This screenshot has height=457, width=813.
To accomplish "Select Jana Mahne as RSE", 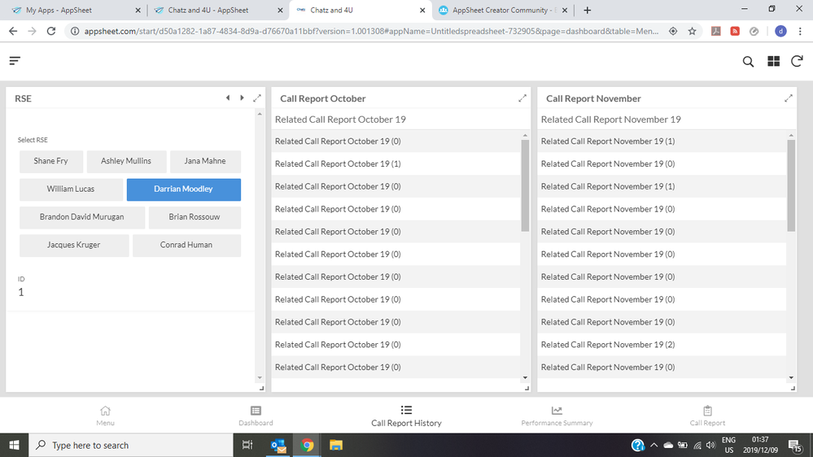I will coord(205,161).
